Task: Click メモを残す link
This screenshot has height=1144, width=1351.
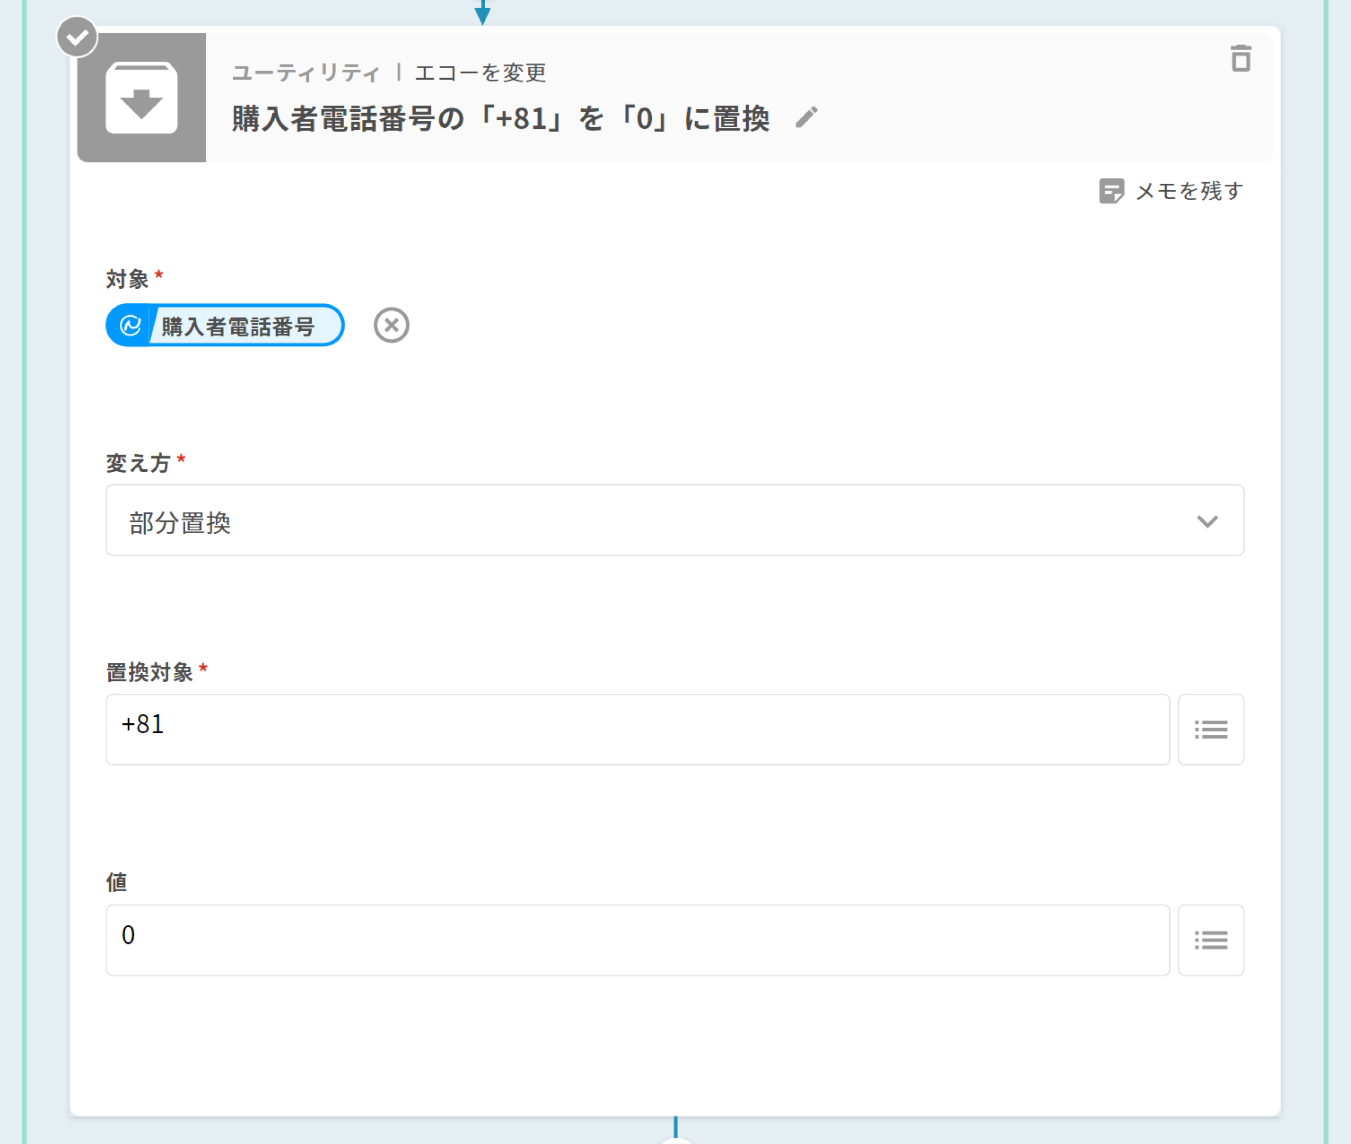Action: point(1189,191)
